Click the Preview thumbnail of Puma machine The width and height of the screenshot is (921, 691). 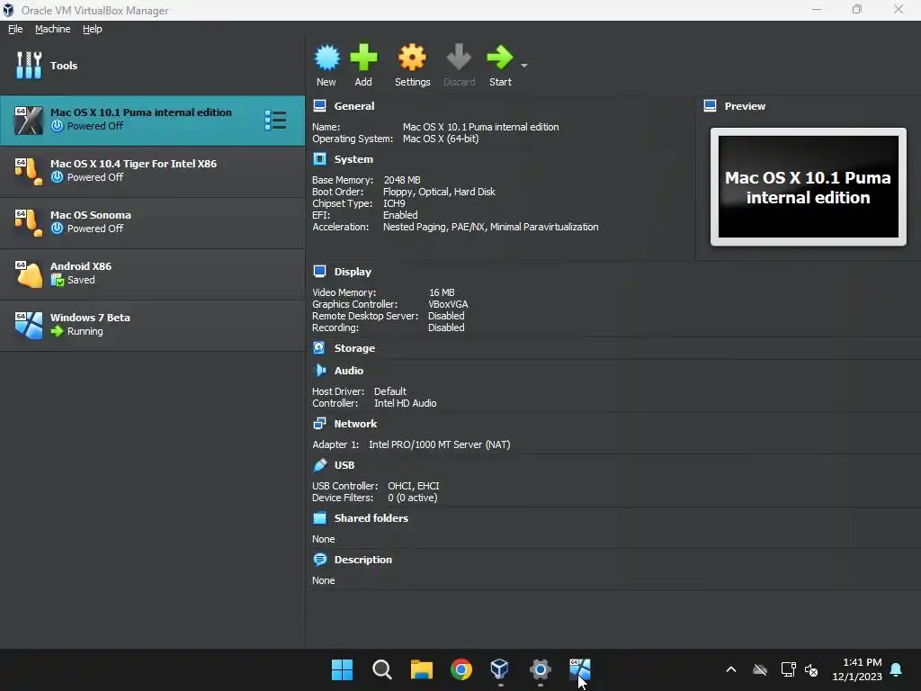click(x=809, y=187)
